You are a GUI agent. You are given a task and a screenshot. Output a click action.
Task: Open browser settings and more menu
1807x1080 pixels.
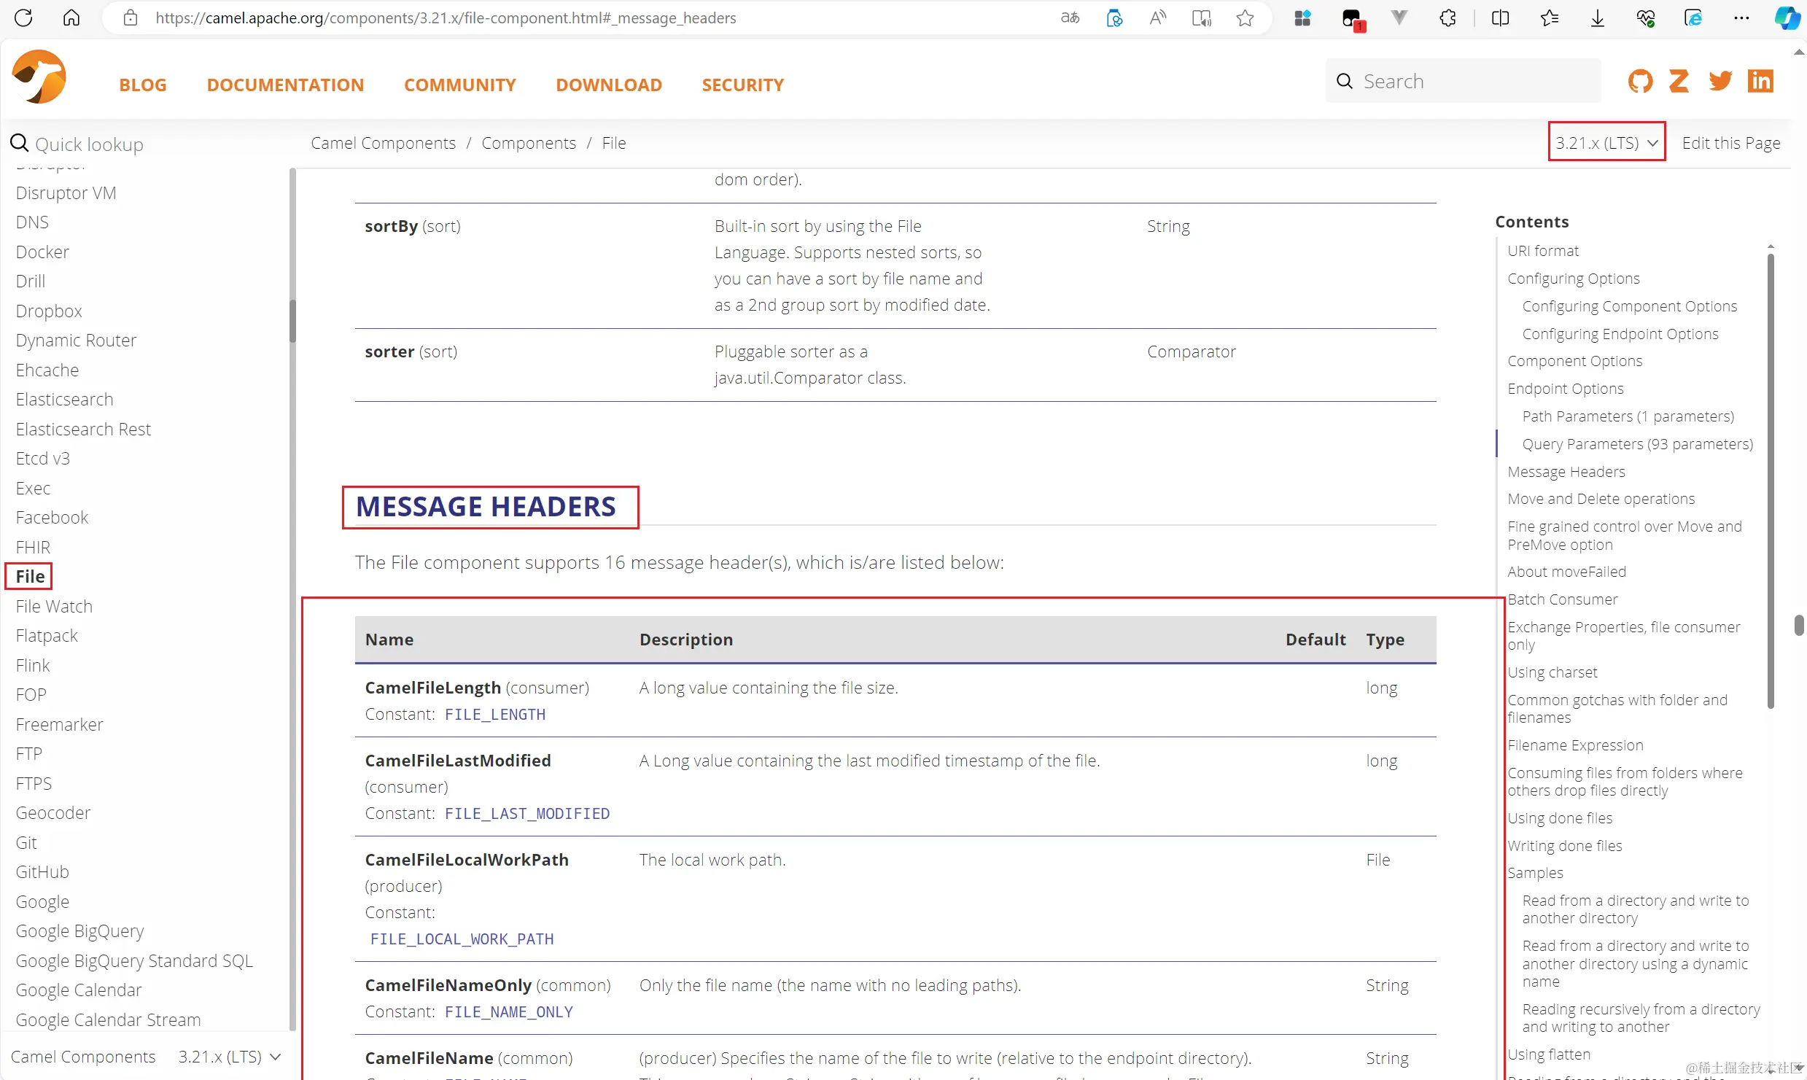pyautogui.click(x=1741, y=18)
